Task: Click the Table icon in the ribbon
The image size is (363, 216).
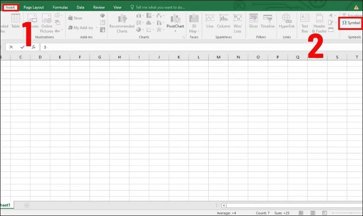Action: pos(16,21)
